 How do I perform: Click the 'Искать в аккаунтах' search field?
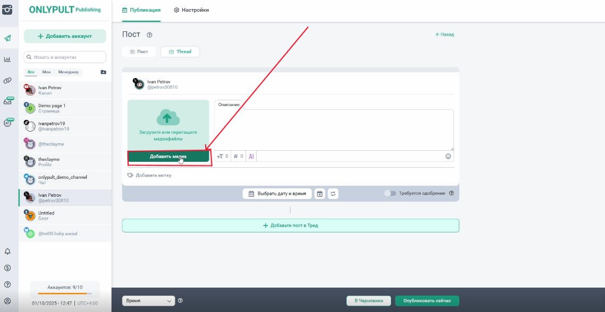(x=65, y=57)
